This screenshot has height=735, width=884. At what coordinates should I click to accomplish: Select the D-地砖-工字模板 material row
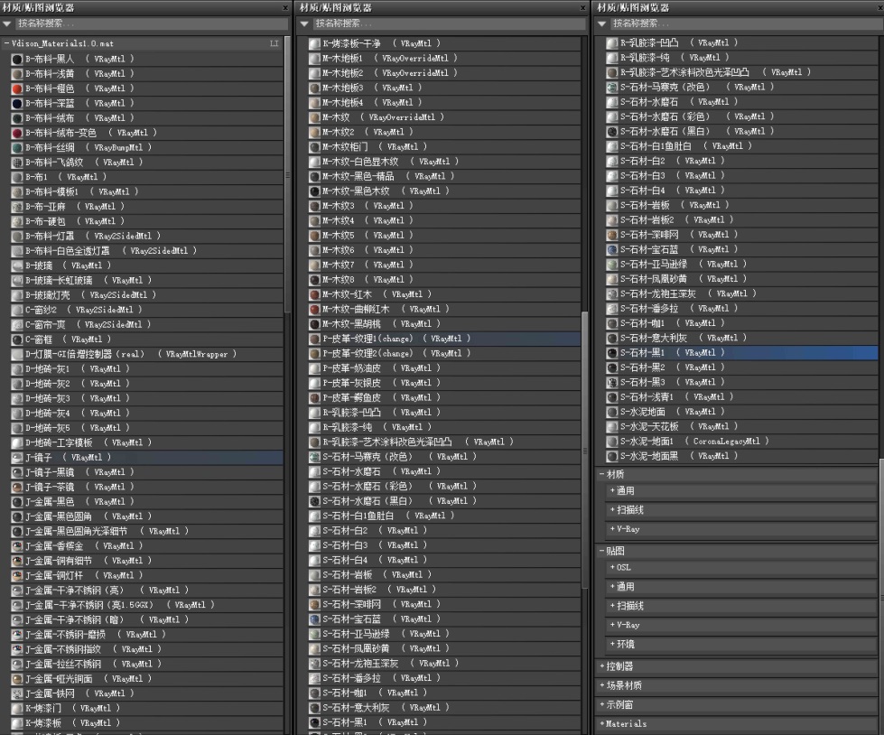[x=146, y=443]
